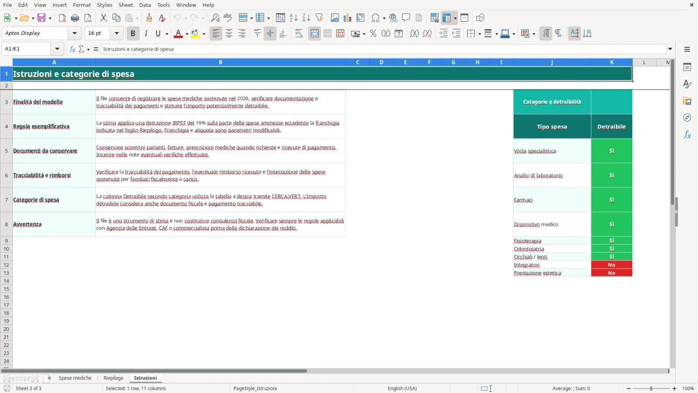Toggle Bold formatting
Image resolution: width=698 pixels, height=393 pixels.
133,34
